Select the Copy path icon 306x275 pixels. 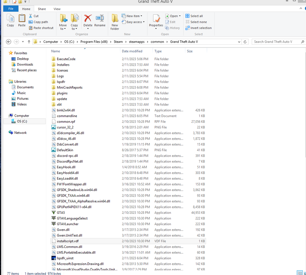[37, 22]
